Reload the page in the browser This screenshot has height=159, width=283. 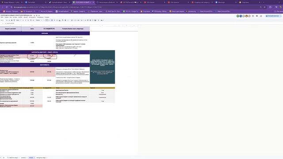pos(7,7)
